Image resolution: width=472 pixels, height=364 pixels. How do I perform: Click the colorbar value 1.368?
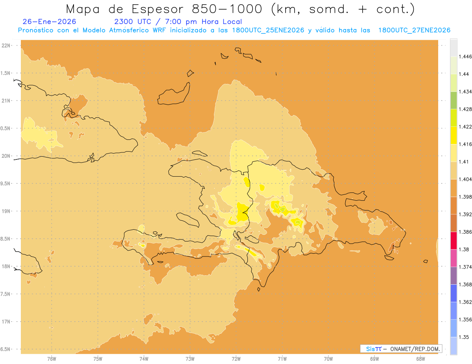click(x=466, y=285)
